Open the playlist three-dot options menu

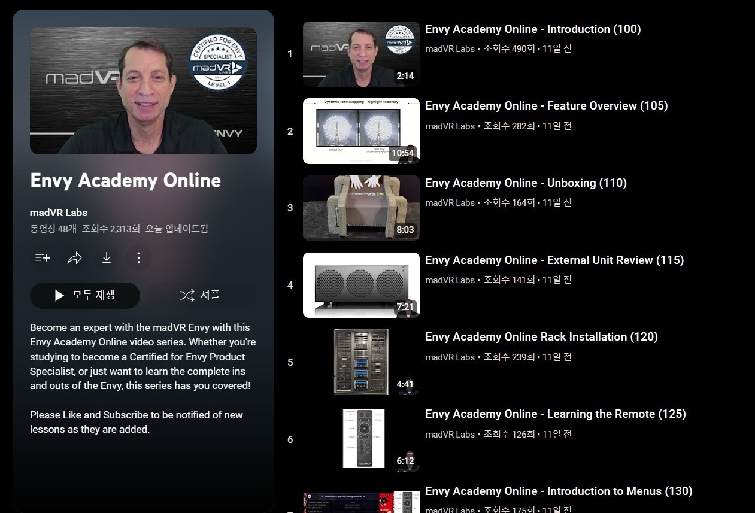(x=138, y=258)
